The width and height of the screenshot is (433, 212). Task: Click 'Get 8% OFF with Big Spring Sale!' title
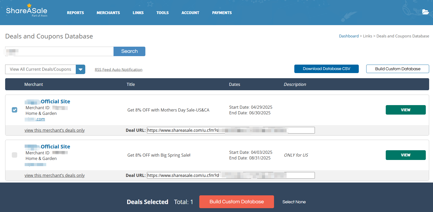159,155
